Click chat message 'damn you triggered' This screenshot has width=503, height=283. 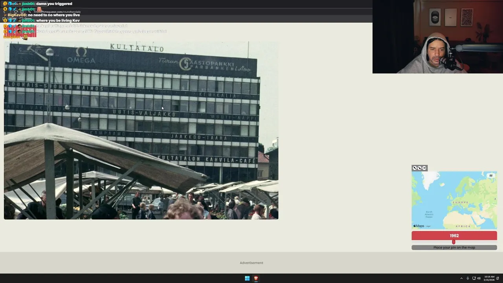[54, 4]
